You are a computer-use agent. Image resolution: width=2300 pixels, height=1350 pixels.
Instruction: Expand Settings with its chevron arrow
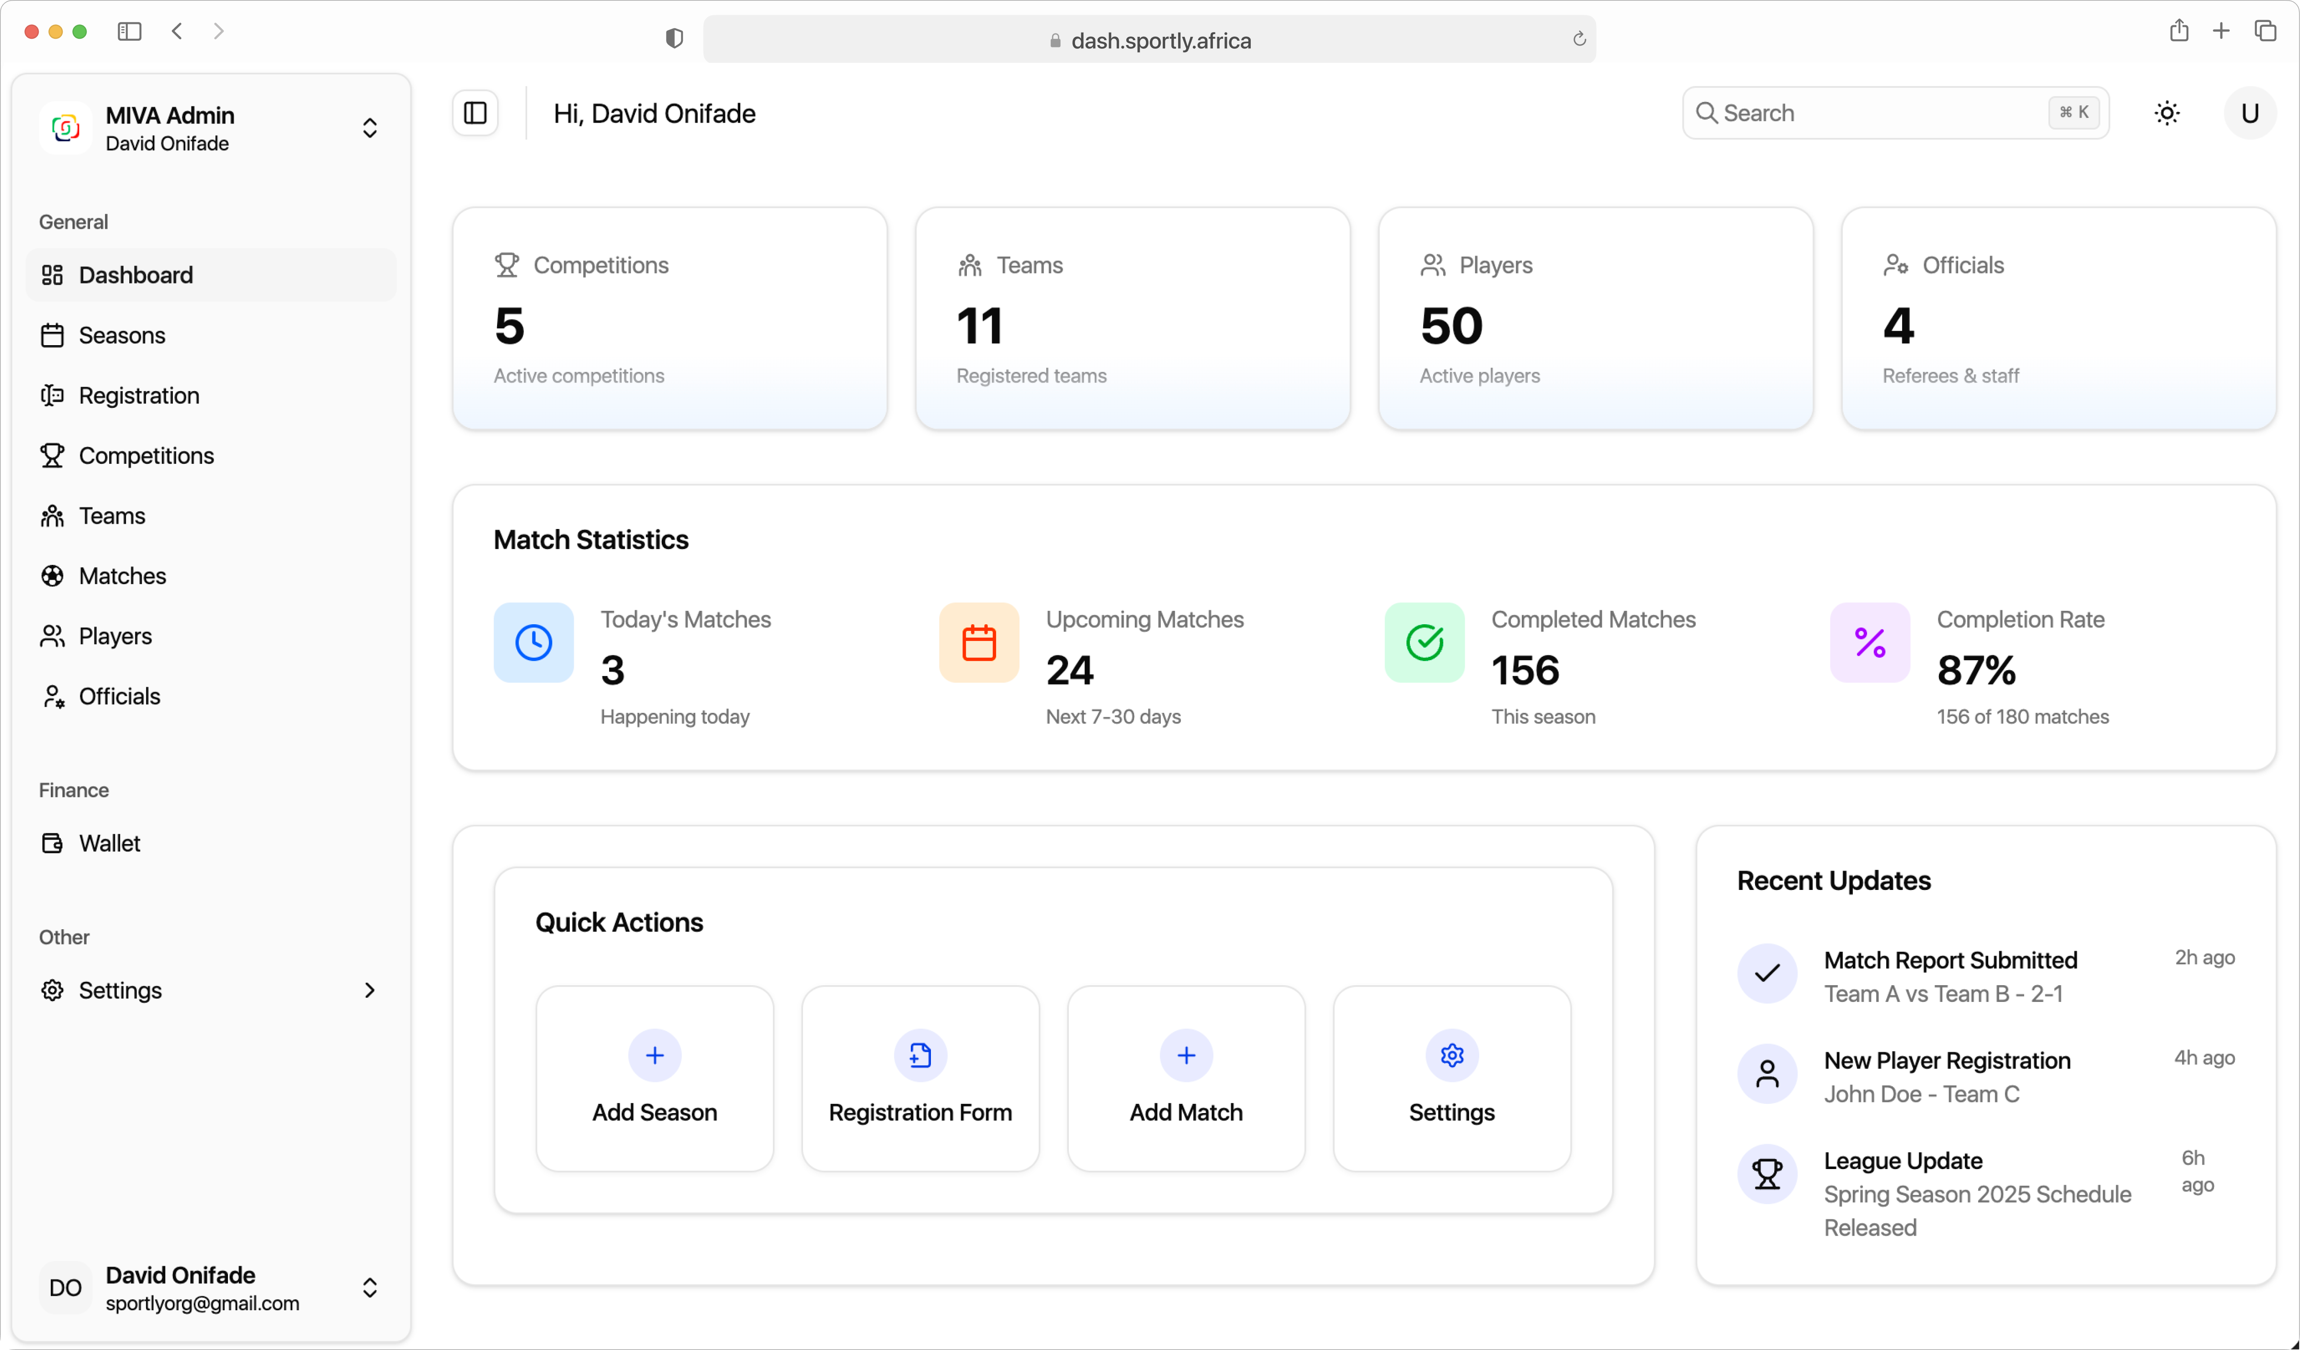click(369, 990)
